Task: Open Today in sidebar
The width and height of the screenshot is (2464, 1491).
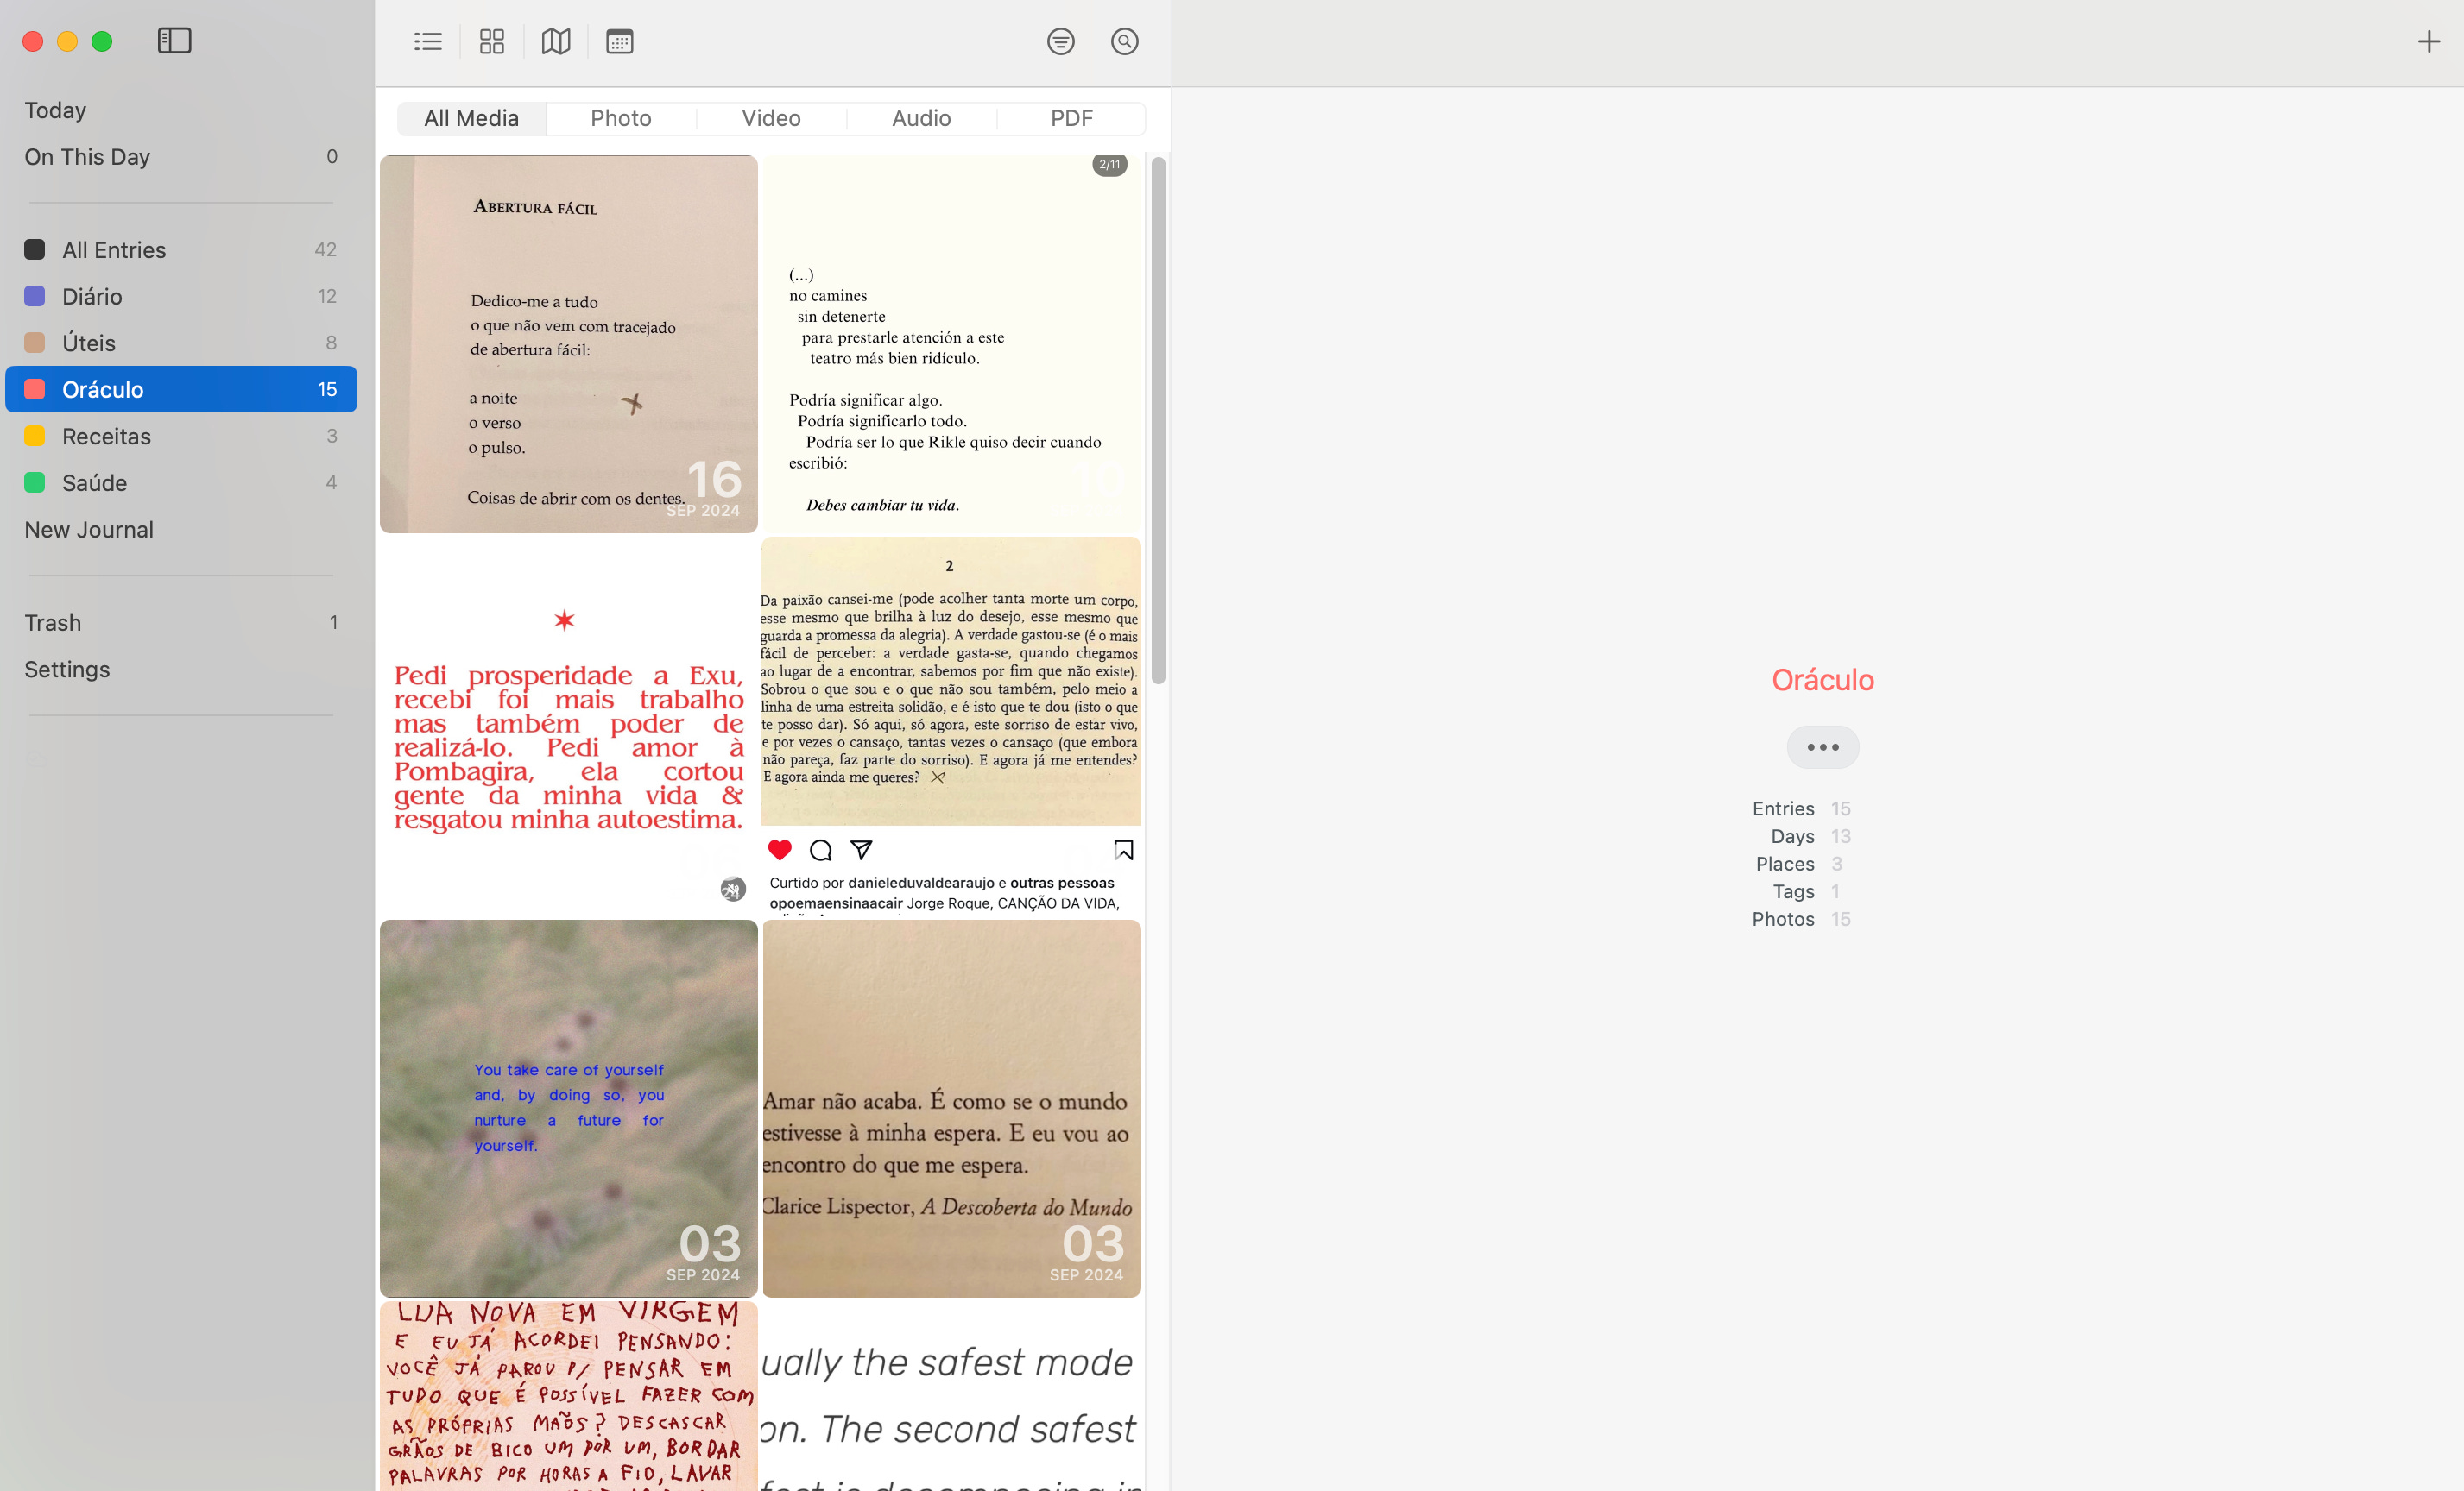Action: (181, 110)
